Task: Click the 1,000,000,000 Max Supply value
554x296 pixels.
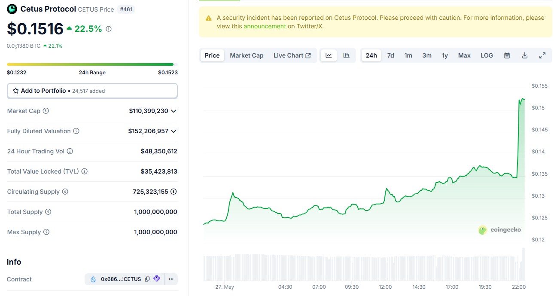Action: click(155, 232)
